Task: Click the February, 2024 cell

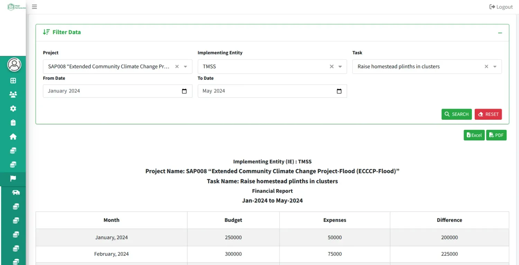Action: 111,254
